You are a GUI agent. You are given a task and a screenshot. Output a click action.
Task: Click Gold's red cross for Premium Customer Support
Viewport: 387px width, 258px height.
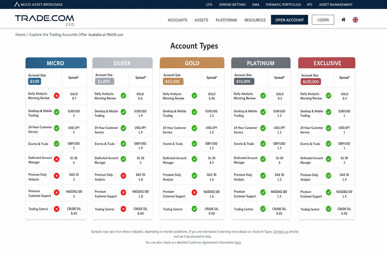195,192
